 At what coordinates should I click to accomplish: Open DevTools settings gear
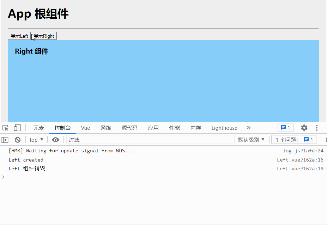point(304,128)
